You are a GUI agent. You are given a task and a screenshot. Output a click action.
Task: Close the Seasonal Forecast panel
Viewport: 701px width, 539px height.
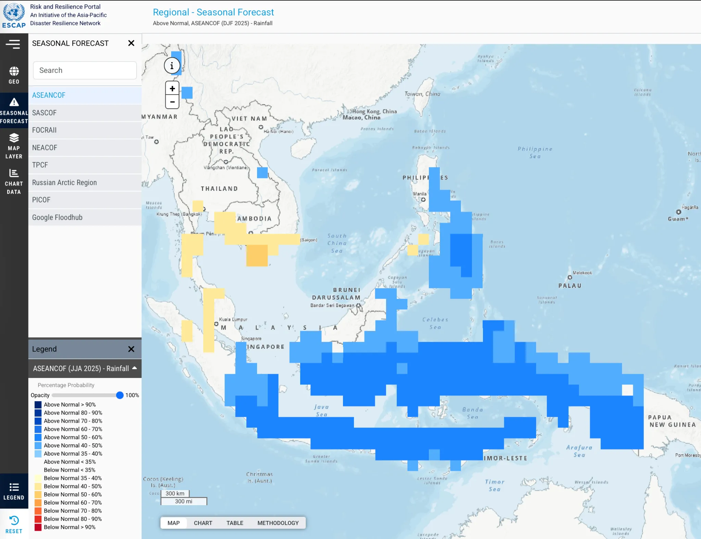(x=131, y=43)
